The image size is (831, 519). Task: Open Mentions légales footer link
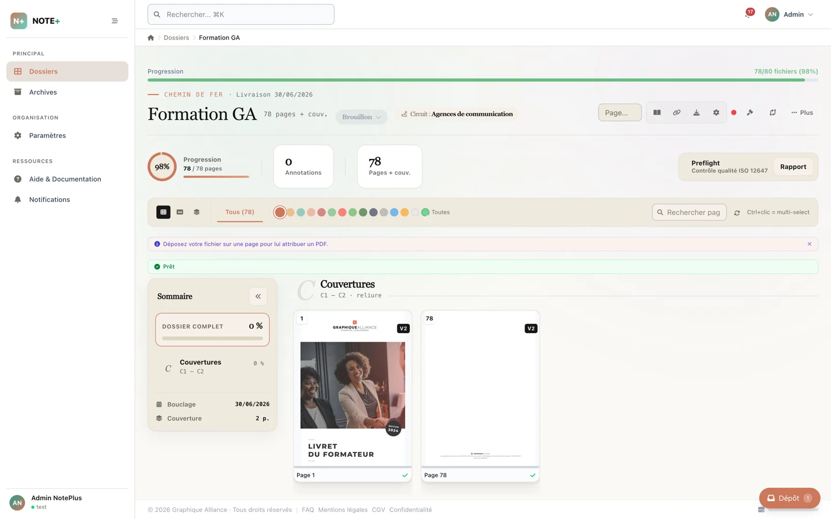point(343,510)
